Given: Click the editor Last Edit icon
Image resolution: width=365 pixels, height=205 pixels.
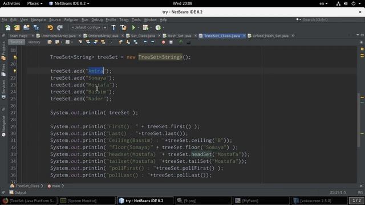Looking at the screenshot, I should point(50,42).
